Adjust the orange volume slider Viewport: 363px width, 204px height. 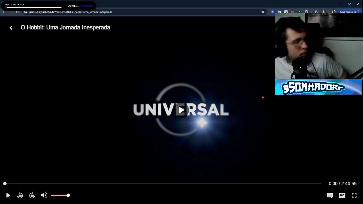60,195
